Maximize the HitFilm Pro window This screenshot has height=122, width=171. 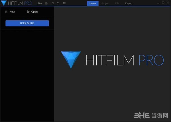point(163,3)
